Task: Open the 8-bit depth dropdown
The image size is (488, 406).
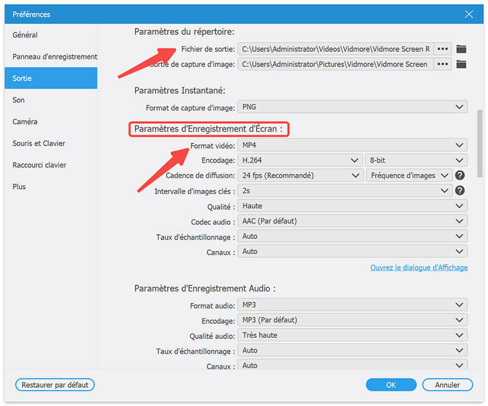Action: coord(416,160)
